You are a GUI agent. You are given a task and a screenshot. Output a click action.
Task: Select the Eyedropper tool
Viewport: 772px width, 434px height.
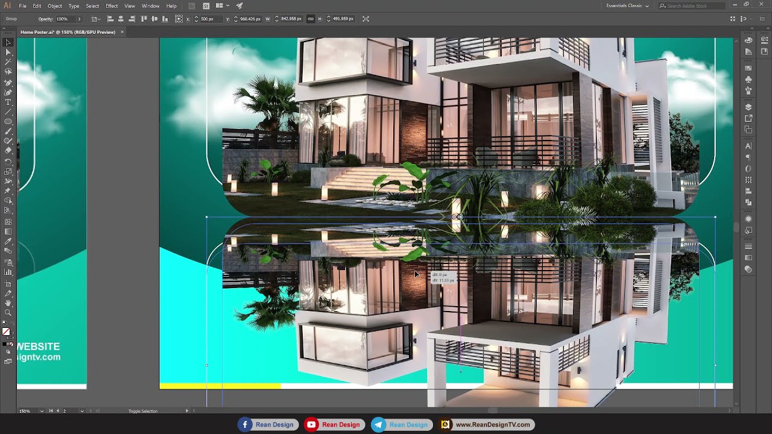tap(8, 241)
